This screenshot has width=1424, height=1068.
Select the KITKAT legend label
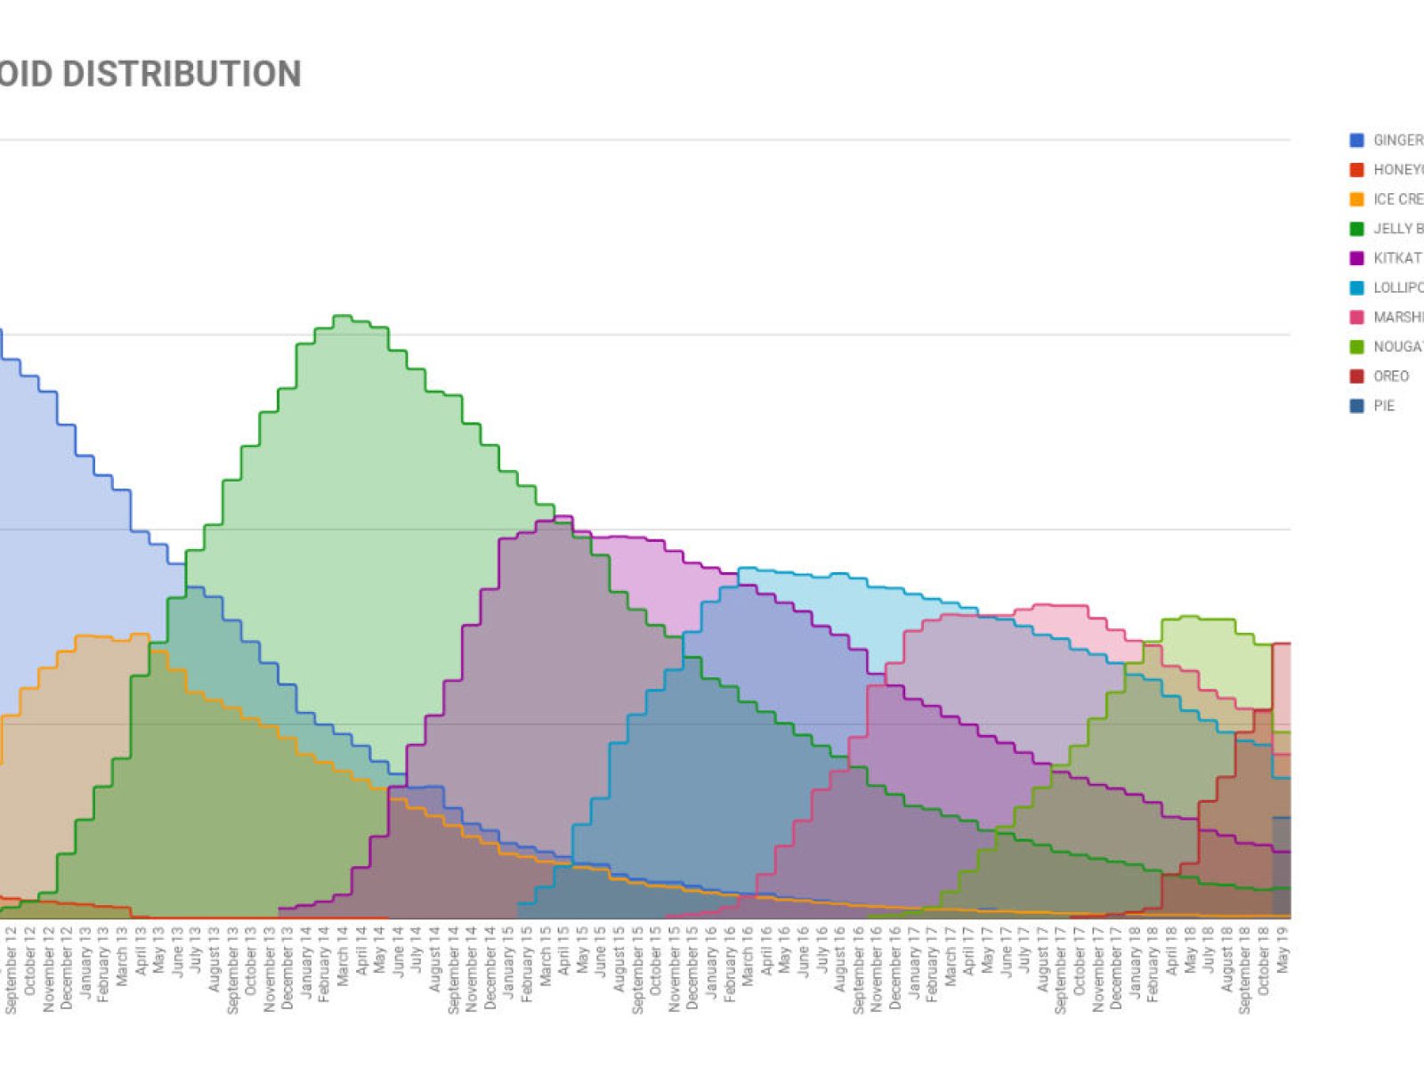click(x=1397, y=258)
